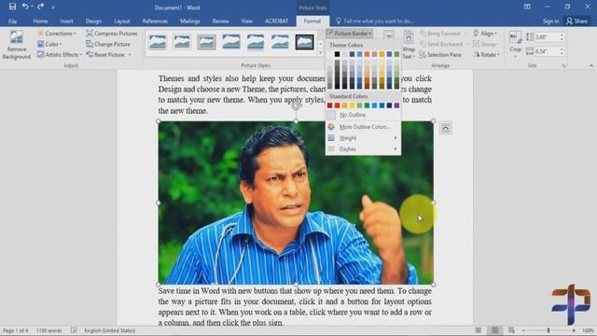Switch to the Review tab
This screenshot has height=336, width=597.
click(220, 21)
